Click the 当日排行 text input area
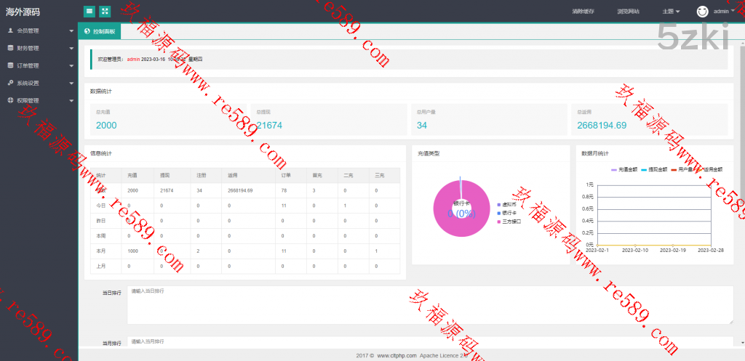Image resolution: width=745 pixels, height=361 pixels. (429, 304)
